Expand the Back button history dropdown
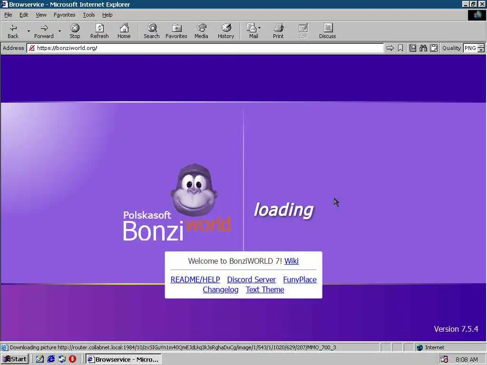Screen dimensions: 487x365 (x=29, y=31)
